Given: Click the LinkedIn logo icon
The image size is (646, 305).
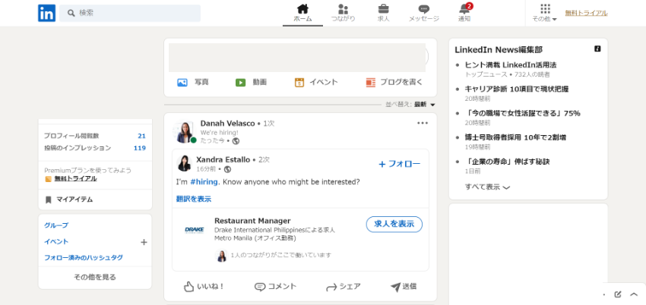Looking at the screenshot, I should pyautogui.click(x=46, y=13).
